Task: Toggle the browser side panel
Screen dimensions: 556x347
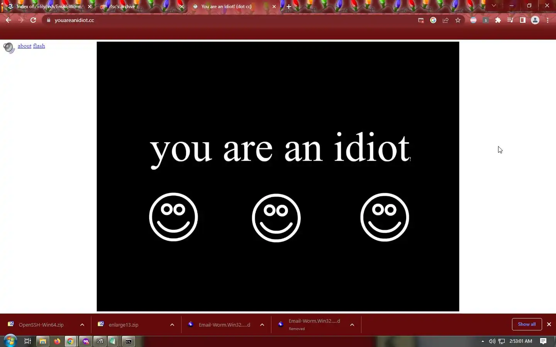Action: click(x=523, y=20)
